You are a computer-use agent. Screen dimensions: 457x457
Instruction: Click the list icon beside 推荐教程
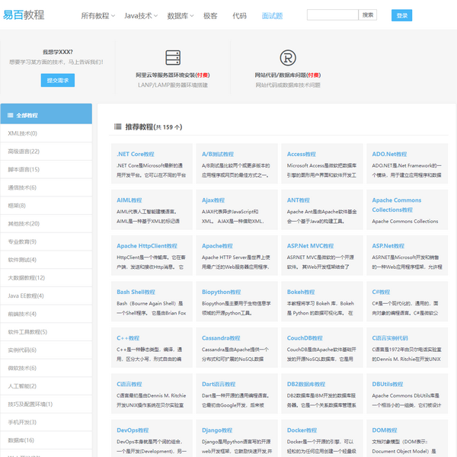[118, 127]
